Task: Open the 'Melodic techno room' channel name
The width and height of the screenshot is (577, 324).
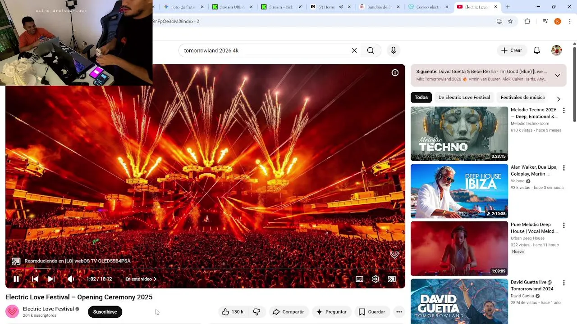Action: click(530, 123)
